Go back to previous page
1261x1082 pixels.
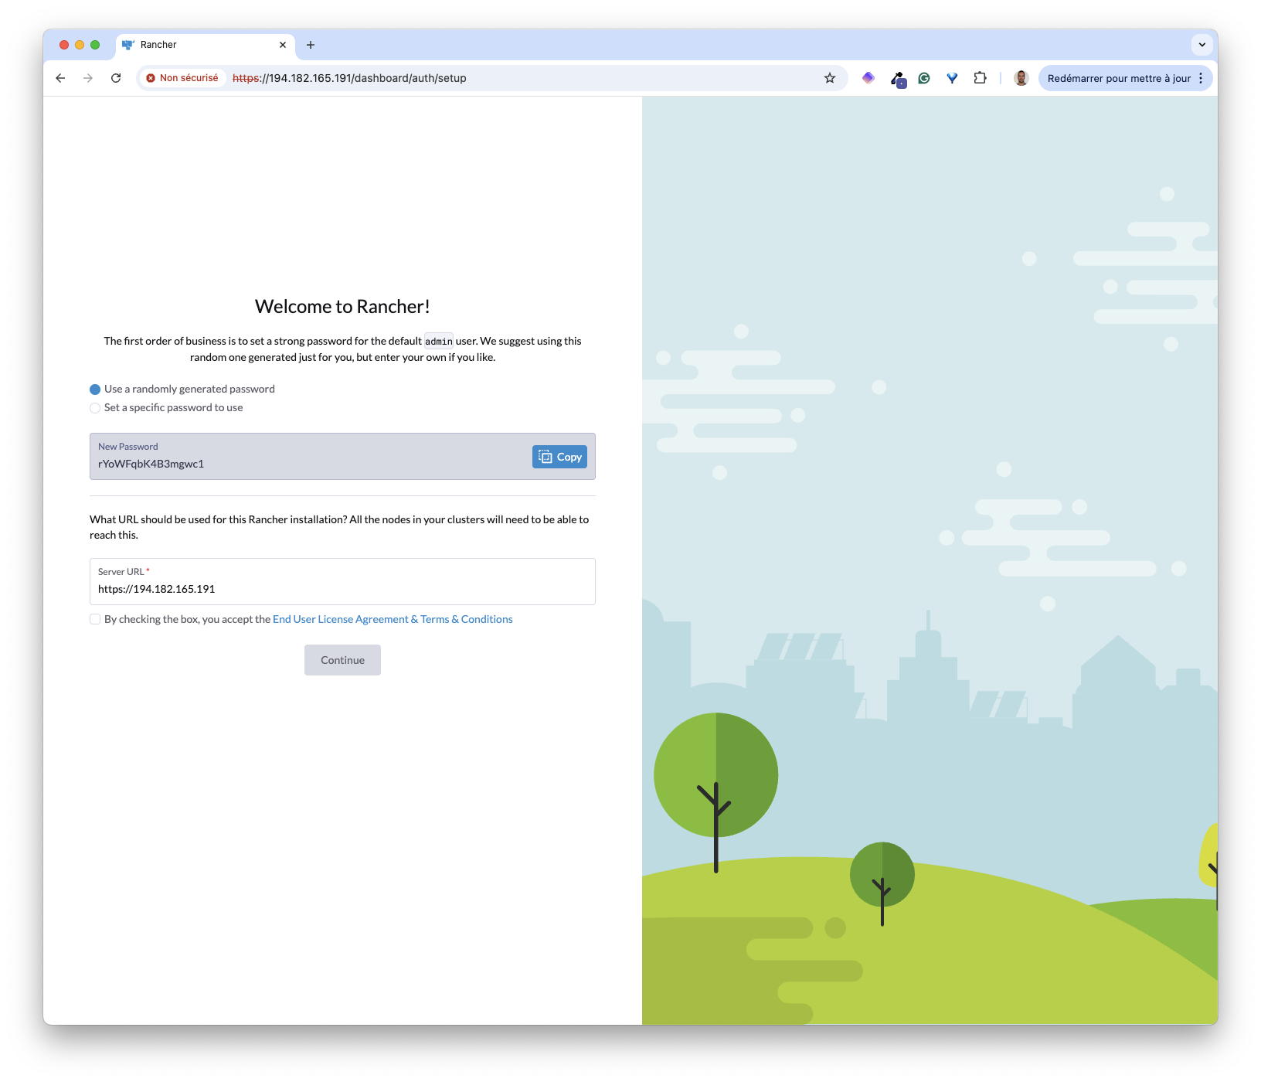tap(60, 78)
